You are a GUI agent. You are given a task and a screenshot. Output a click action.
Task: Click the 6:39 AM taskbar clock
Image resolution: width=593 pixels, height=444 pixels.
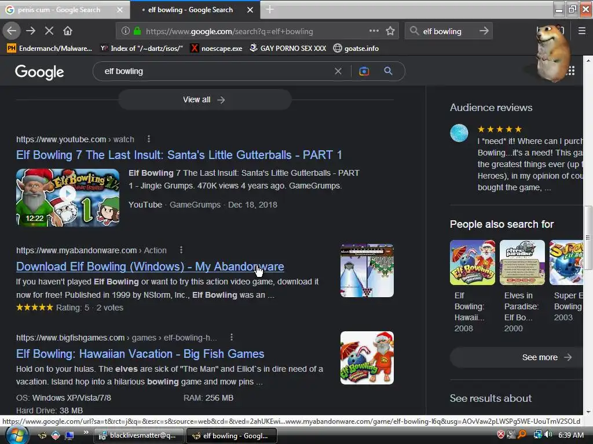(x=570, y=435)
